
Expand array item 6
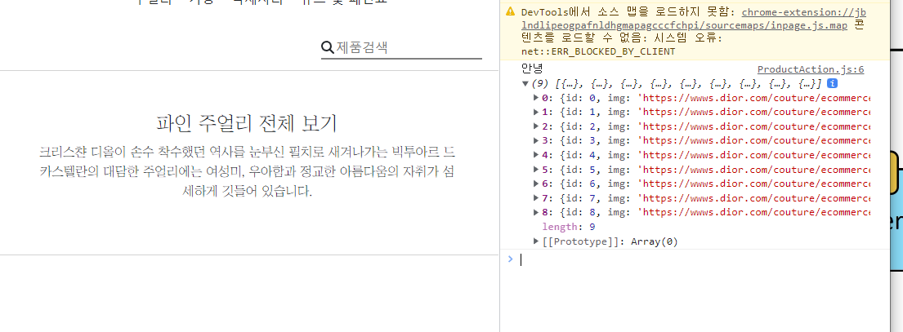(x=537, y=184)
